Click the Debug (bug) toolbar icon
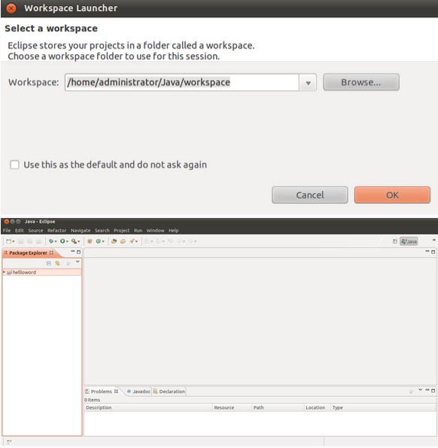This screenshot has width=438, height=448. click(51, 241)
